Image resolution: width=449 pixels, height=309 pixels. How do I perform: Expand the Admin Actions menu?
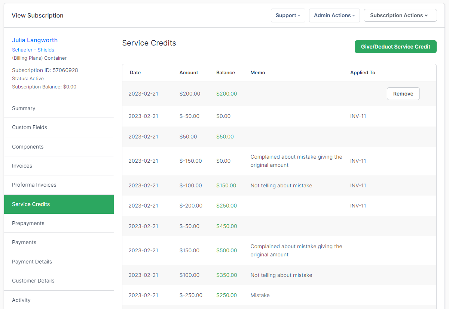point(334,15)
